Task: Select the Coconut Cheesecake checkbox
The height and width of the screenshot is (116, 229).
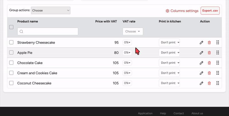Action: coord(11,83)
